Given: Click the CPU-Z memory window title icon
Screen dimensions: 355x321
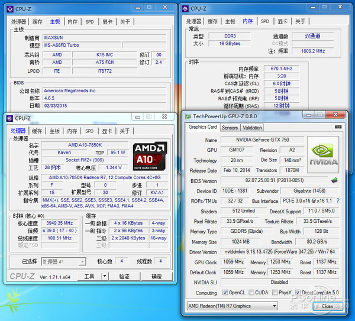Looking at the screenshot, I should click(x=185, y=9).
